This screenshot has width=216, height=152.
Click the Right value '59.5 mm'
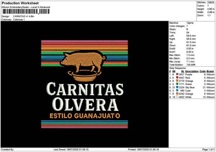pos(191,39)
